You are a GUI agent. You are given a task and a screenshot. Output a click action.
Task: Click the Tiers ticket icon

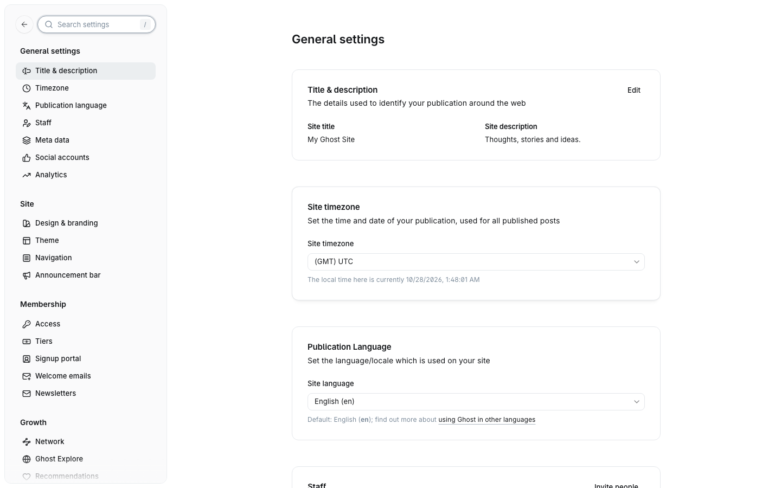[x=27, y=342]
